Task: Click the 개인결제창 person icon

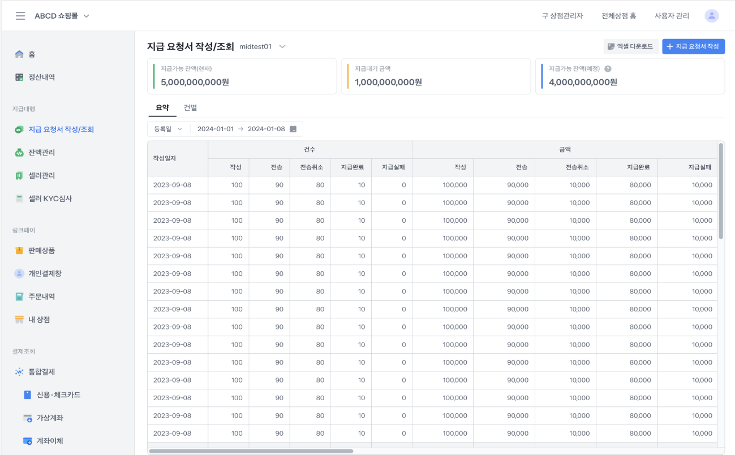Action: click(x=19, y=274)
